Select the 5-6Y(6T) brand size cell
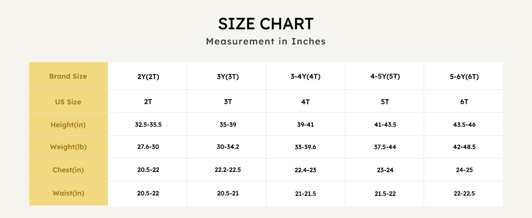The height and width of the screenshot is (218, 532). [x=464, y=77]
